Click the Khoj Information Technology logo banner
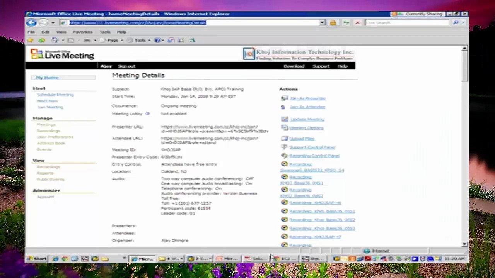The image size is (495, 278). (298, 54)
